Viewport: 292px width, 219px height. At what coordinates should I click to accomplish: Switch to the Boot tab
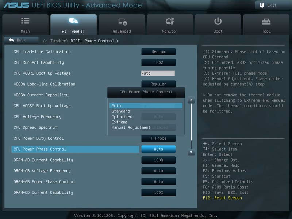pos(218,24)
